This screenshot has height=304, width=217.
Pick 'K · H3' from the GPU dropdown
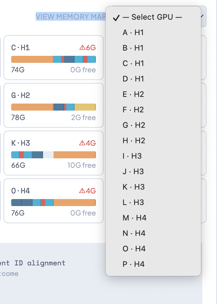tap(134, 187)
